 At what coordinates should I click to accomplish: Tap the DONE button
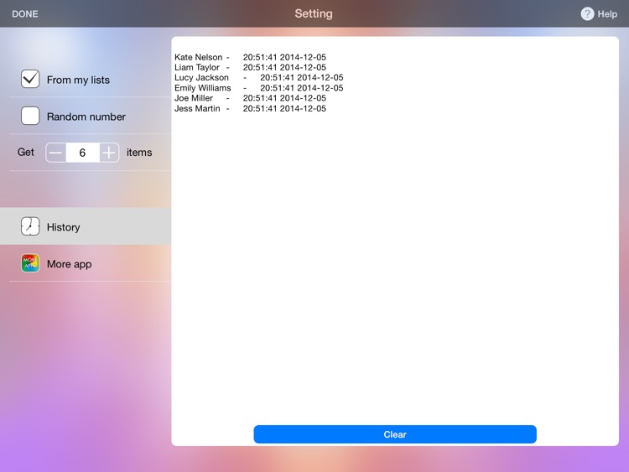(x=25, y=14)
